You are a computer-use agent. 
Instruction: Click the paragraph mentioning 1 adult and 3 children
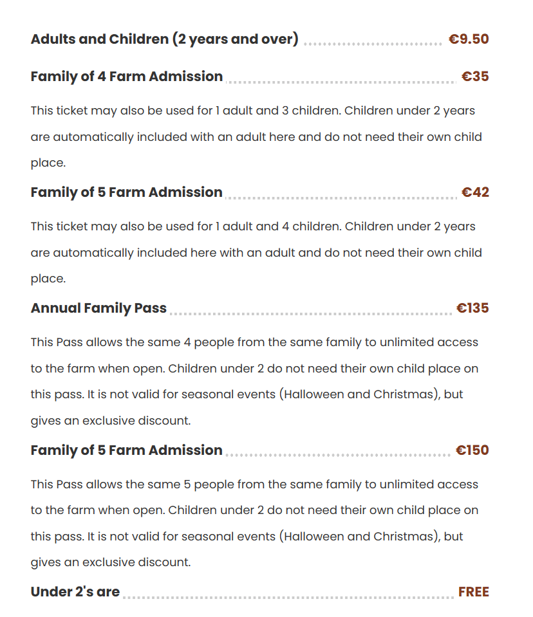click(256, 136)
